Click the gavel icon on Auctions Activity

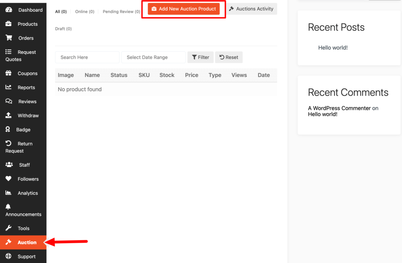tap(231, 9)
